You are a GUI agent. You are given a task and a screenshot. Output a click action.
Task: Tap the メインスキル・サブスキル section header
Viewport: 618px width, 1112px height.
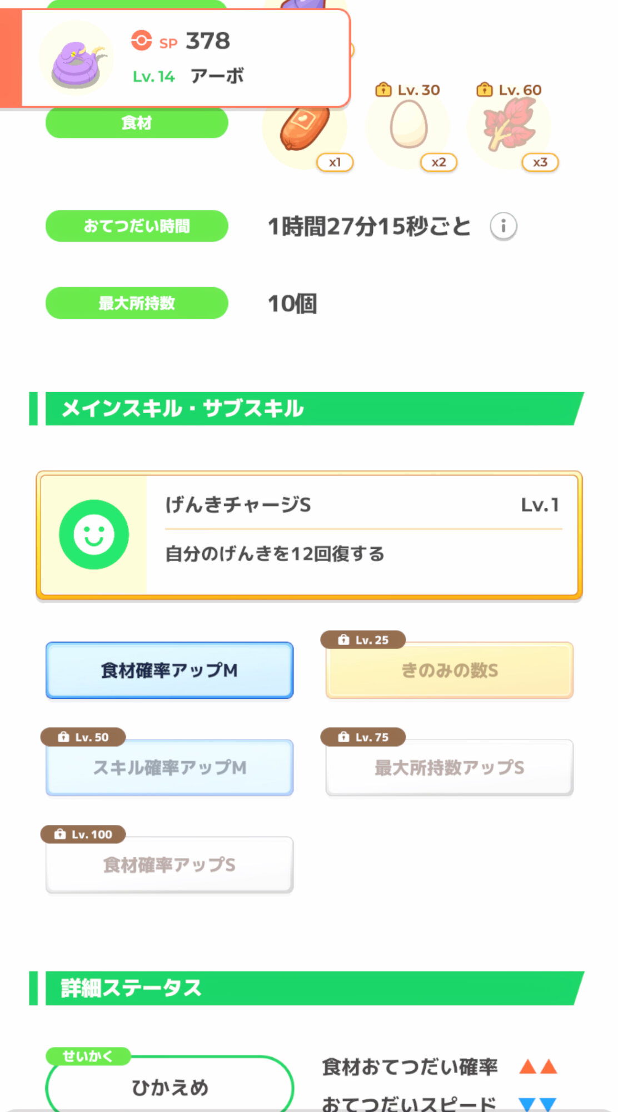306,409
